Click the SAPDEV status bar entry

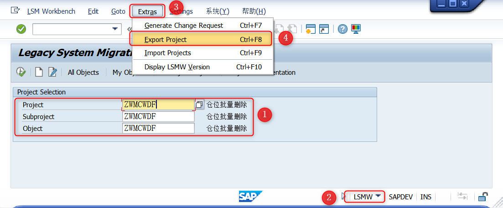[401, 197]
